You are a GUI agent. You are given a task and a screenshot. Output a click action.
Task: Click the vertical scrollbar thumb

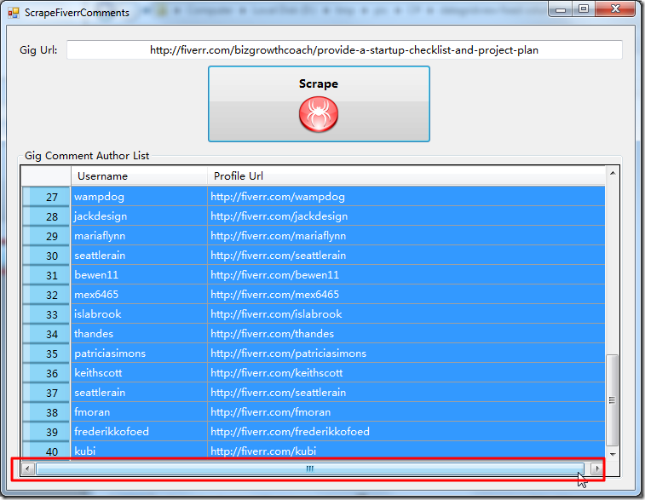[613, 400]
